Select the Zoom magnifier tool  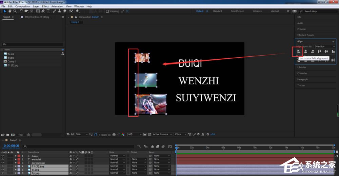tap(15, 11)
